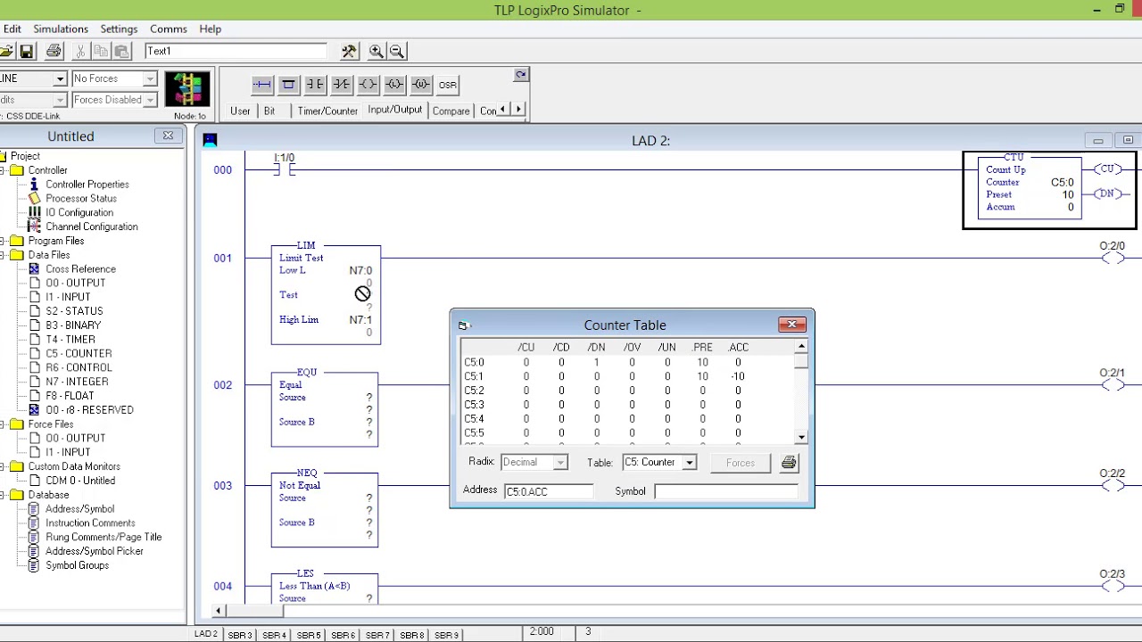Image resolution: width=1142 pixels, height=642 pixels.
Task: Open the No Forces dropdown
Action: coord(149,79)
